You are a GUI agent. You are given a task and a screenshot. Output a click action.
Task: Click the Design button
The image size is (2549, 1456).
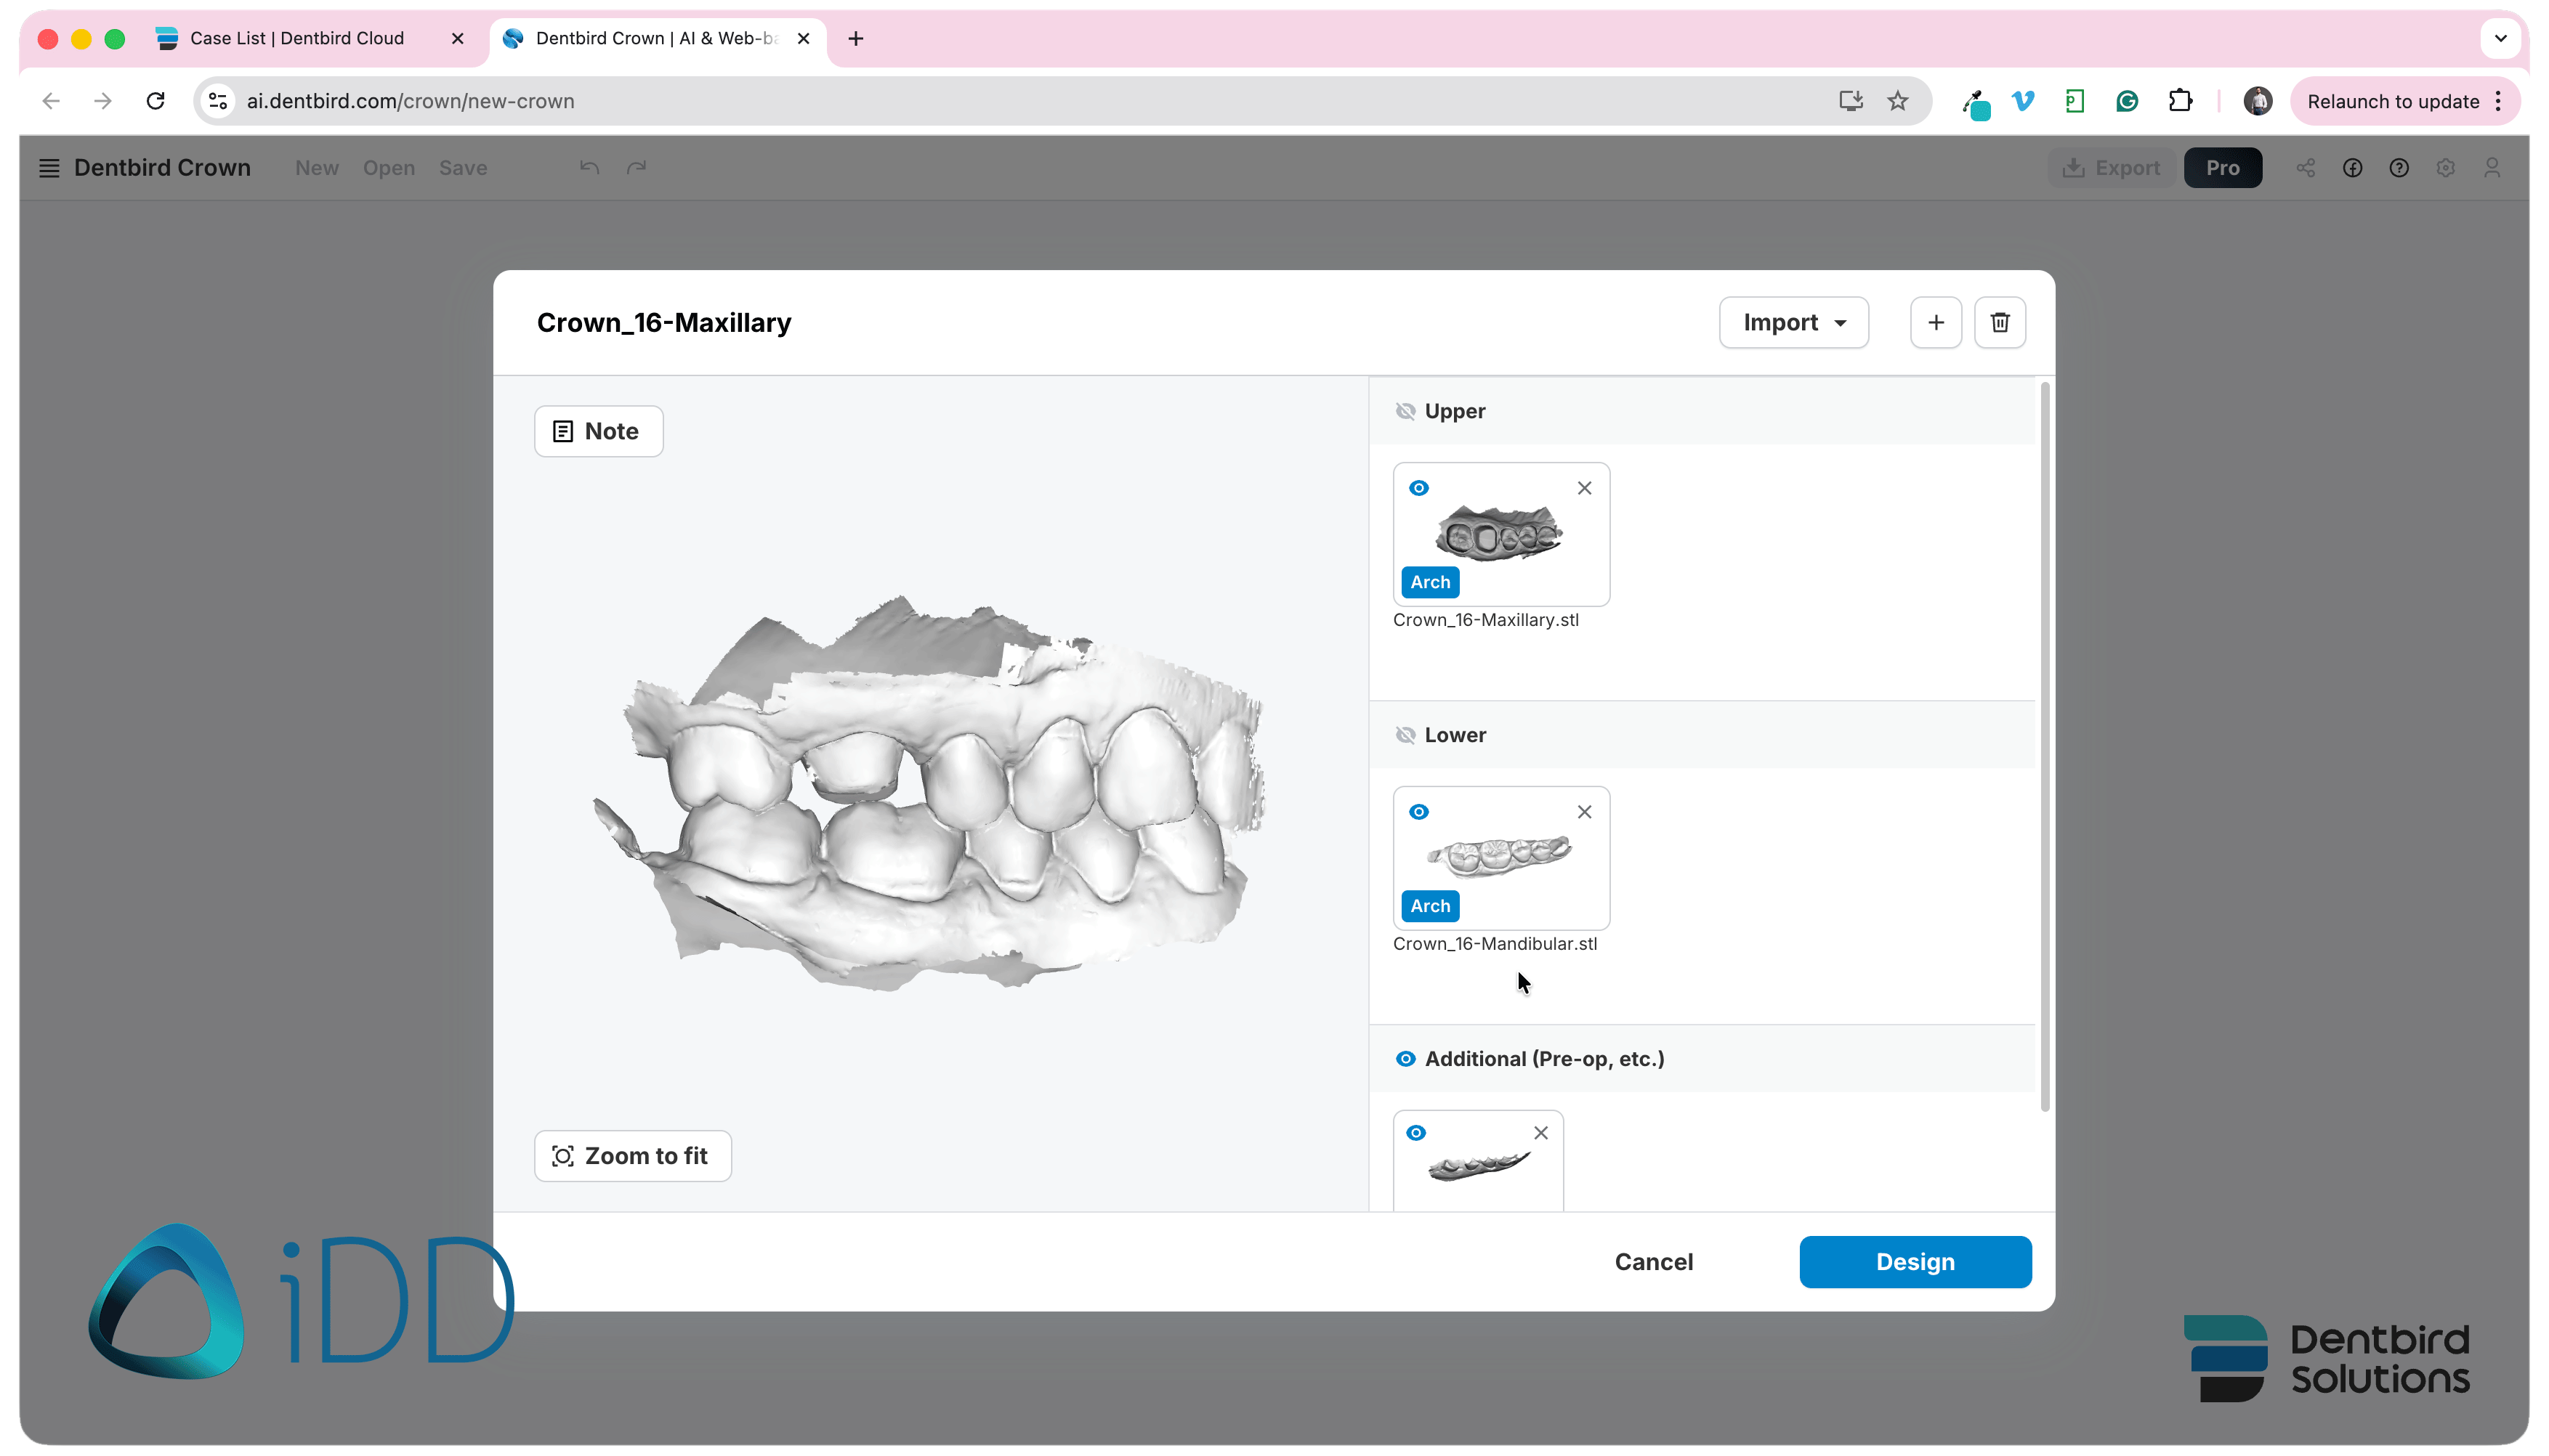click(x=1915, y=1262)
